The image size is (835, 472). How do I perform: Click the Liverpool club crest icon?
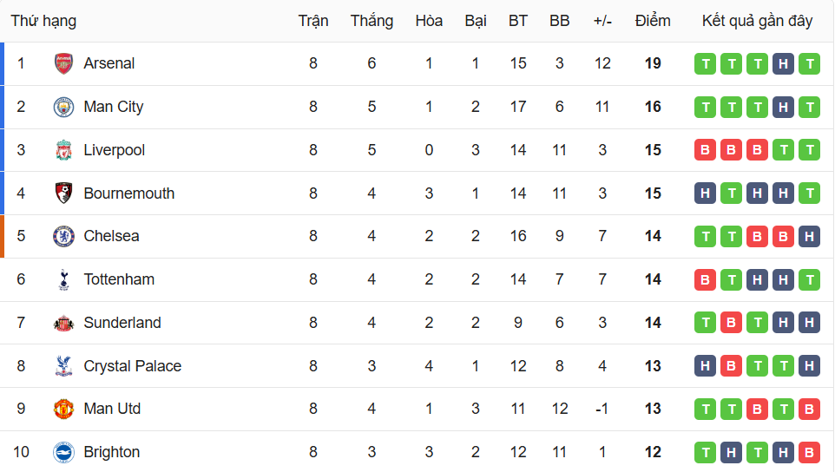[63, 150]
